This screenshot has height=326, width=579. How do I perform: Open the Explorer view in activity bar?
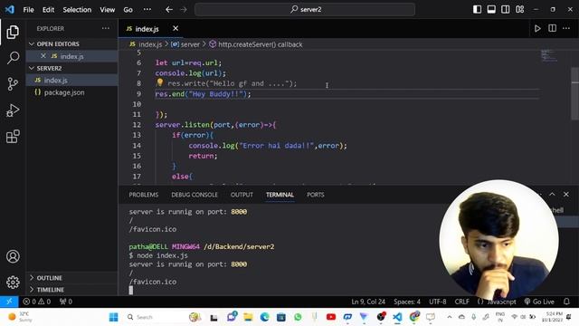point(13,33)
